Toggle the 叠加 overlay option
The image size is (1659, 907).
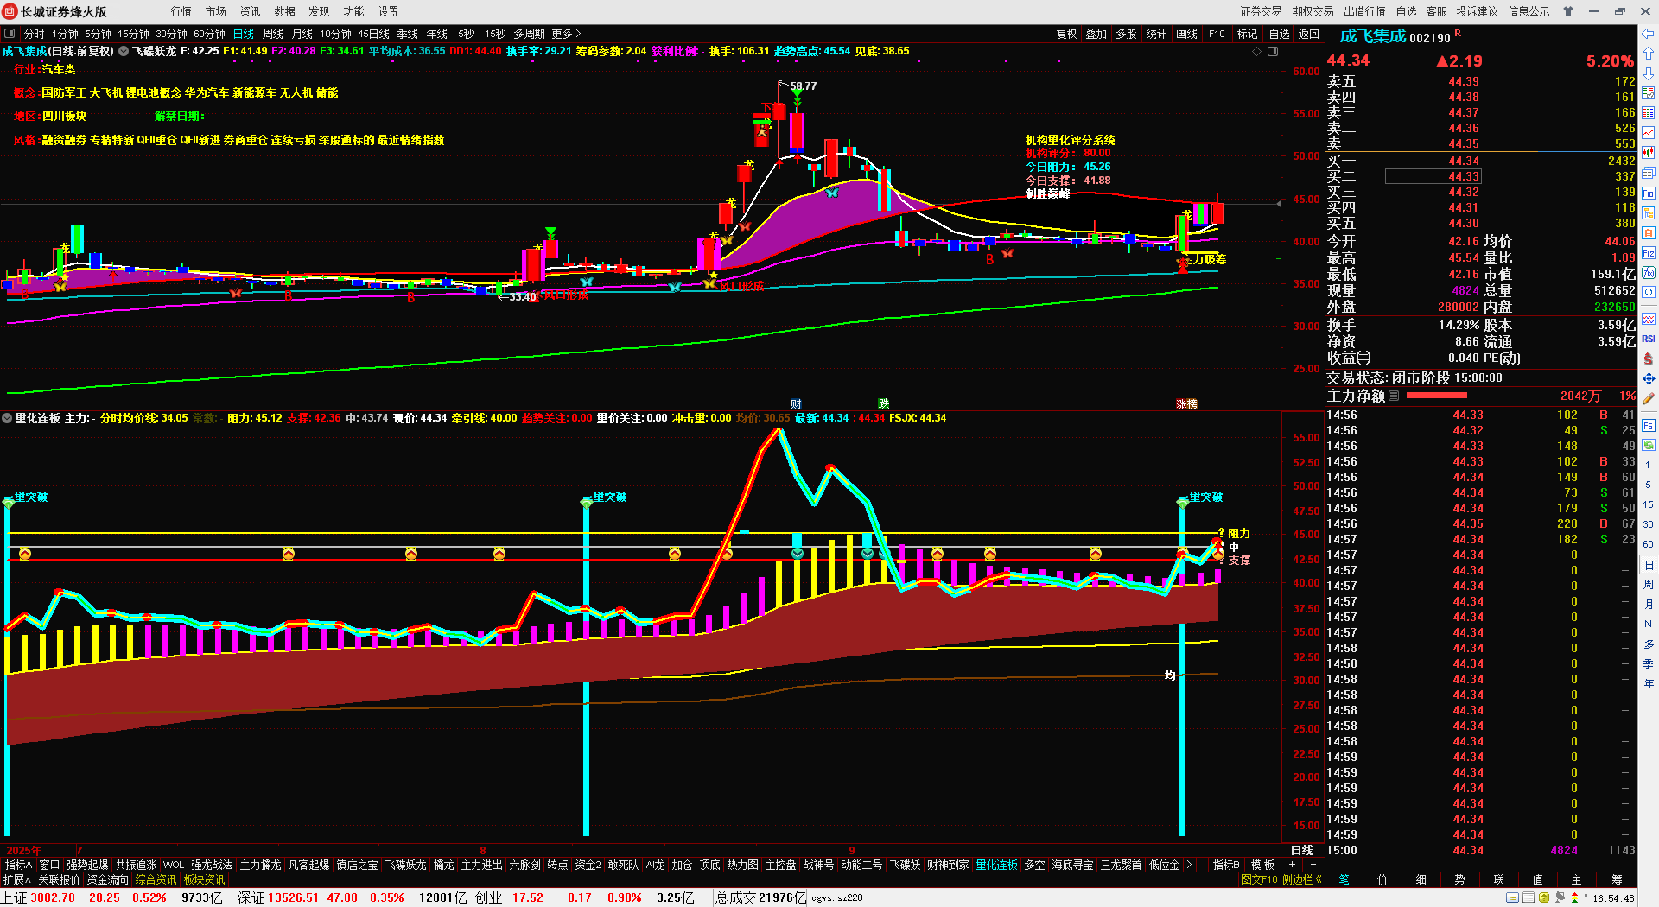1096,34
